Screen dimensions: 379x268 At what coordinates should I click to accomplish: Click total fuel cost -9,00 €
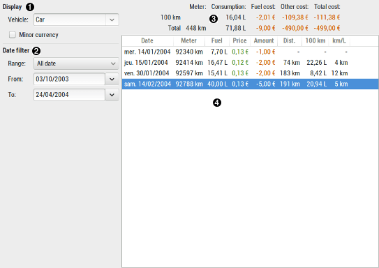[266, 28]
